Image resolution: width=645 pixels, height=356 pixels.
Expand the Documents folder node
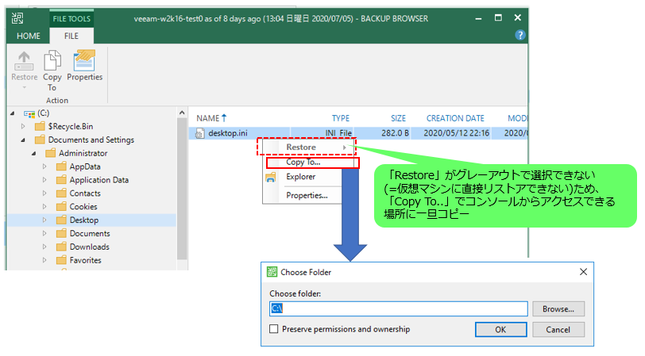[44, 233]
